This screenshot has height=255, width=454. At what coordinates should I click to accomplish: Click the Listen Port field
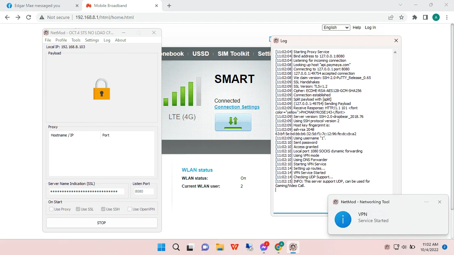click(144, 191)
